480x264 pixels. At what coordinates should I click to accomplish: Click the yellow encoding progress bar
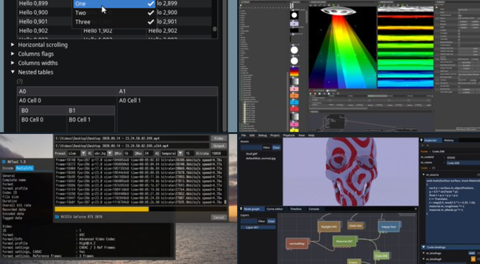coord(102,209)
